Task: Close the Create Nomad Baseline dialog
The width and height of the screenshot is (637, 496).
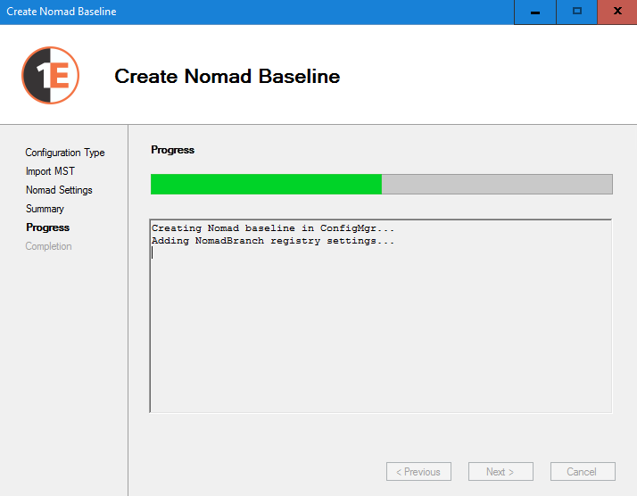Action: click(617, 12)
